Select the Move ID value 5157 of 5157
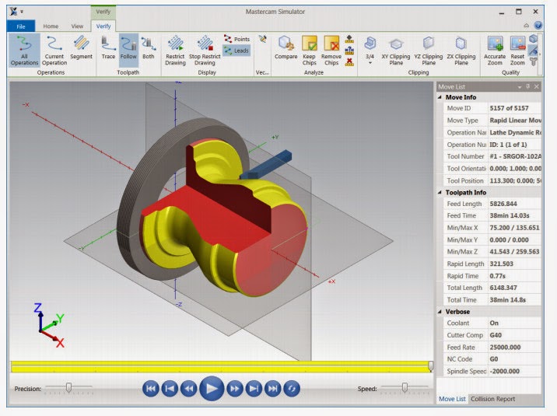The height and width of the screenshot is (416, 557). click(x=509, y=108)
